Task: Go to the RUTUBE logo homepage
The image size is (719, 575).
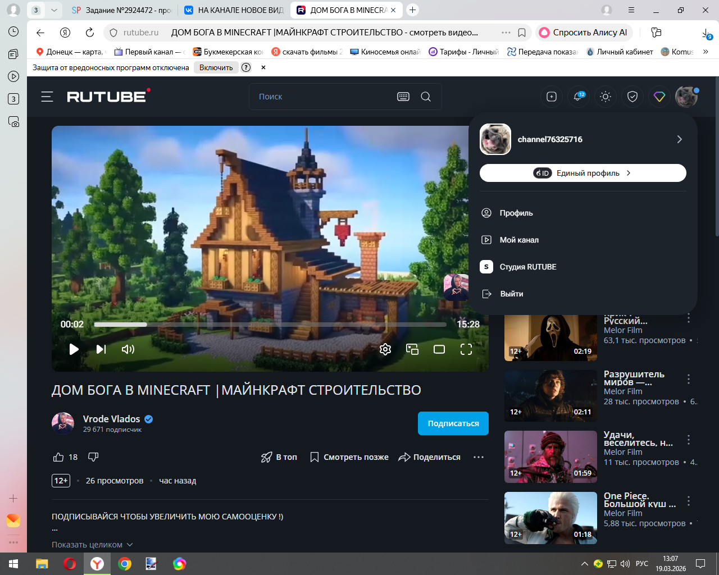Action: coord(108,96)
